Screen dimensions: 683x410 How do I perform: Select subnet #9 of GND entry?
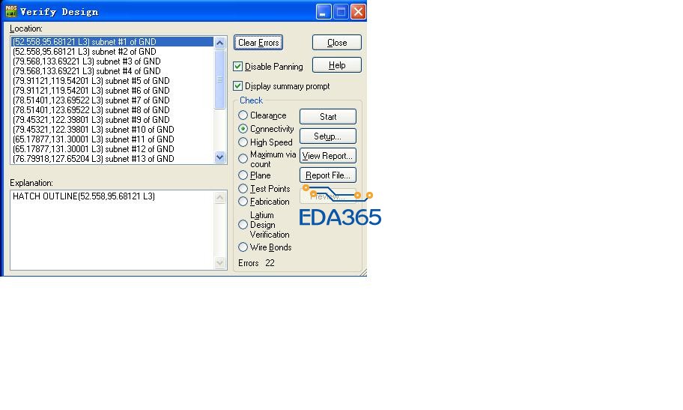112,120
